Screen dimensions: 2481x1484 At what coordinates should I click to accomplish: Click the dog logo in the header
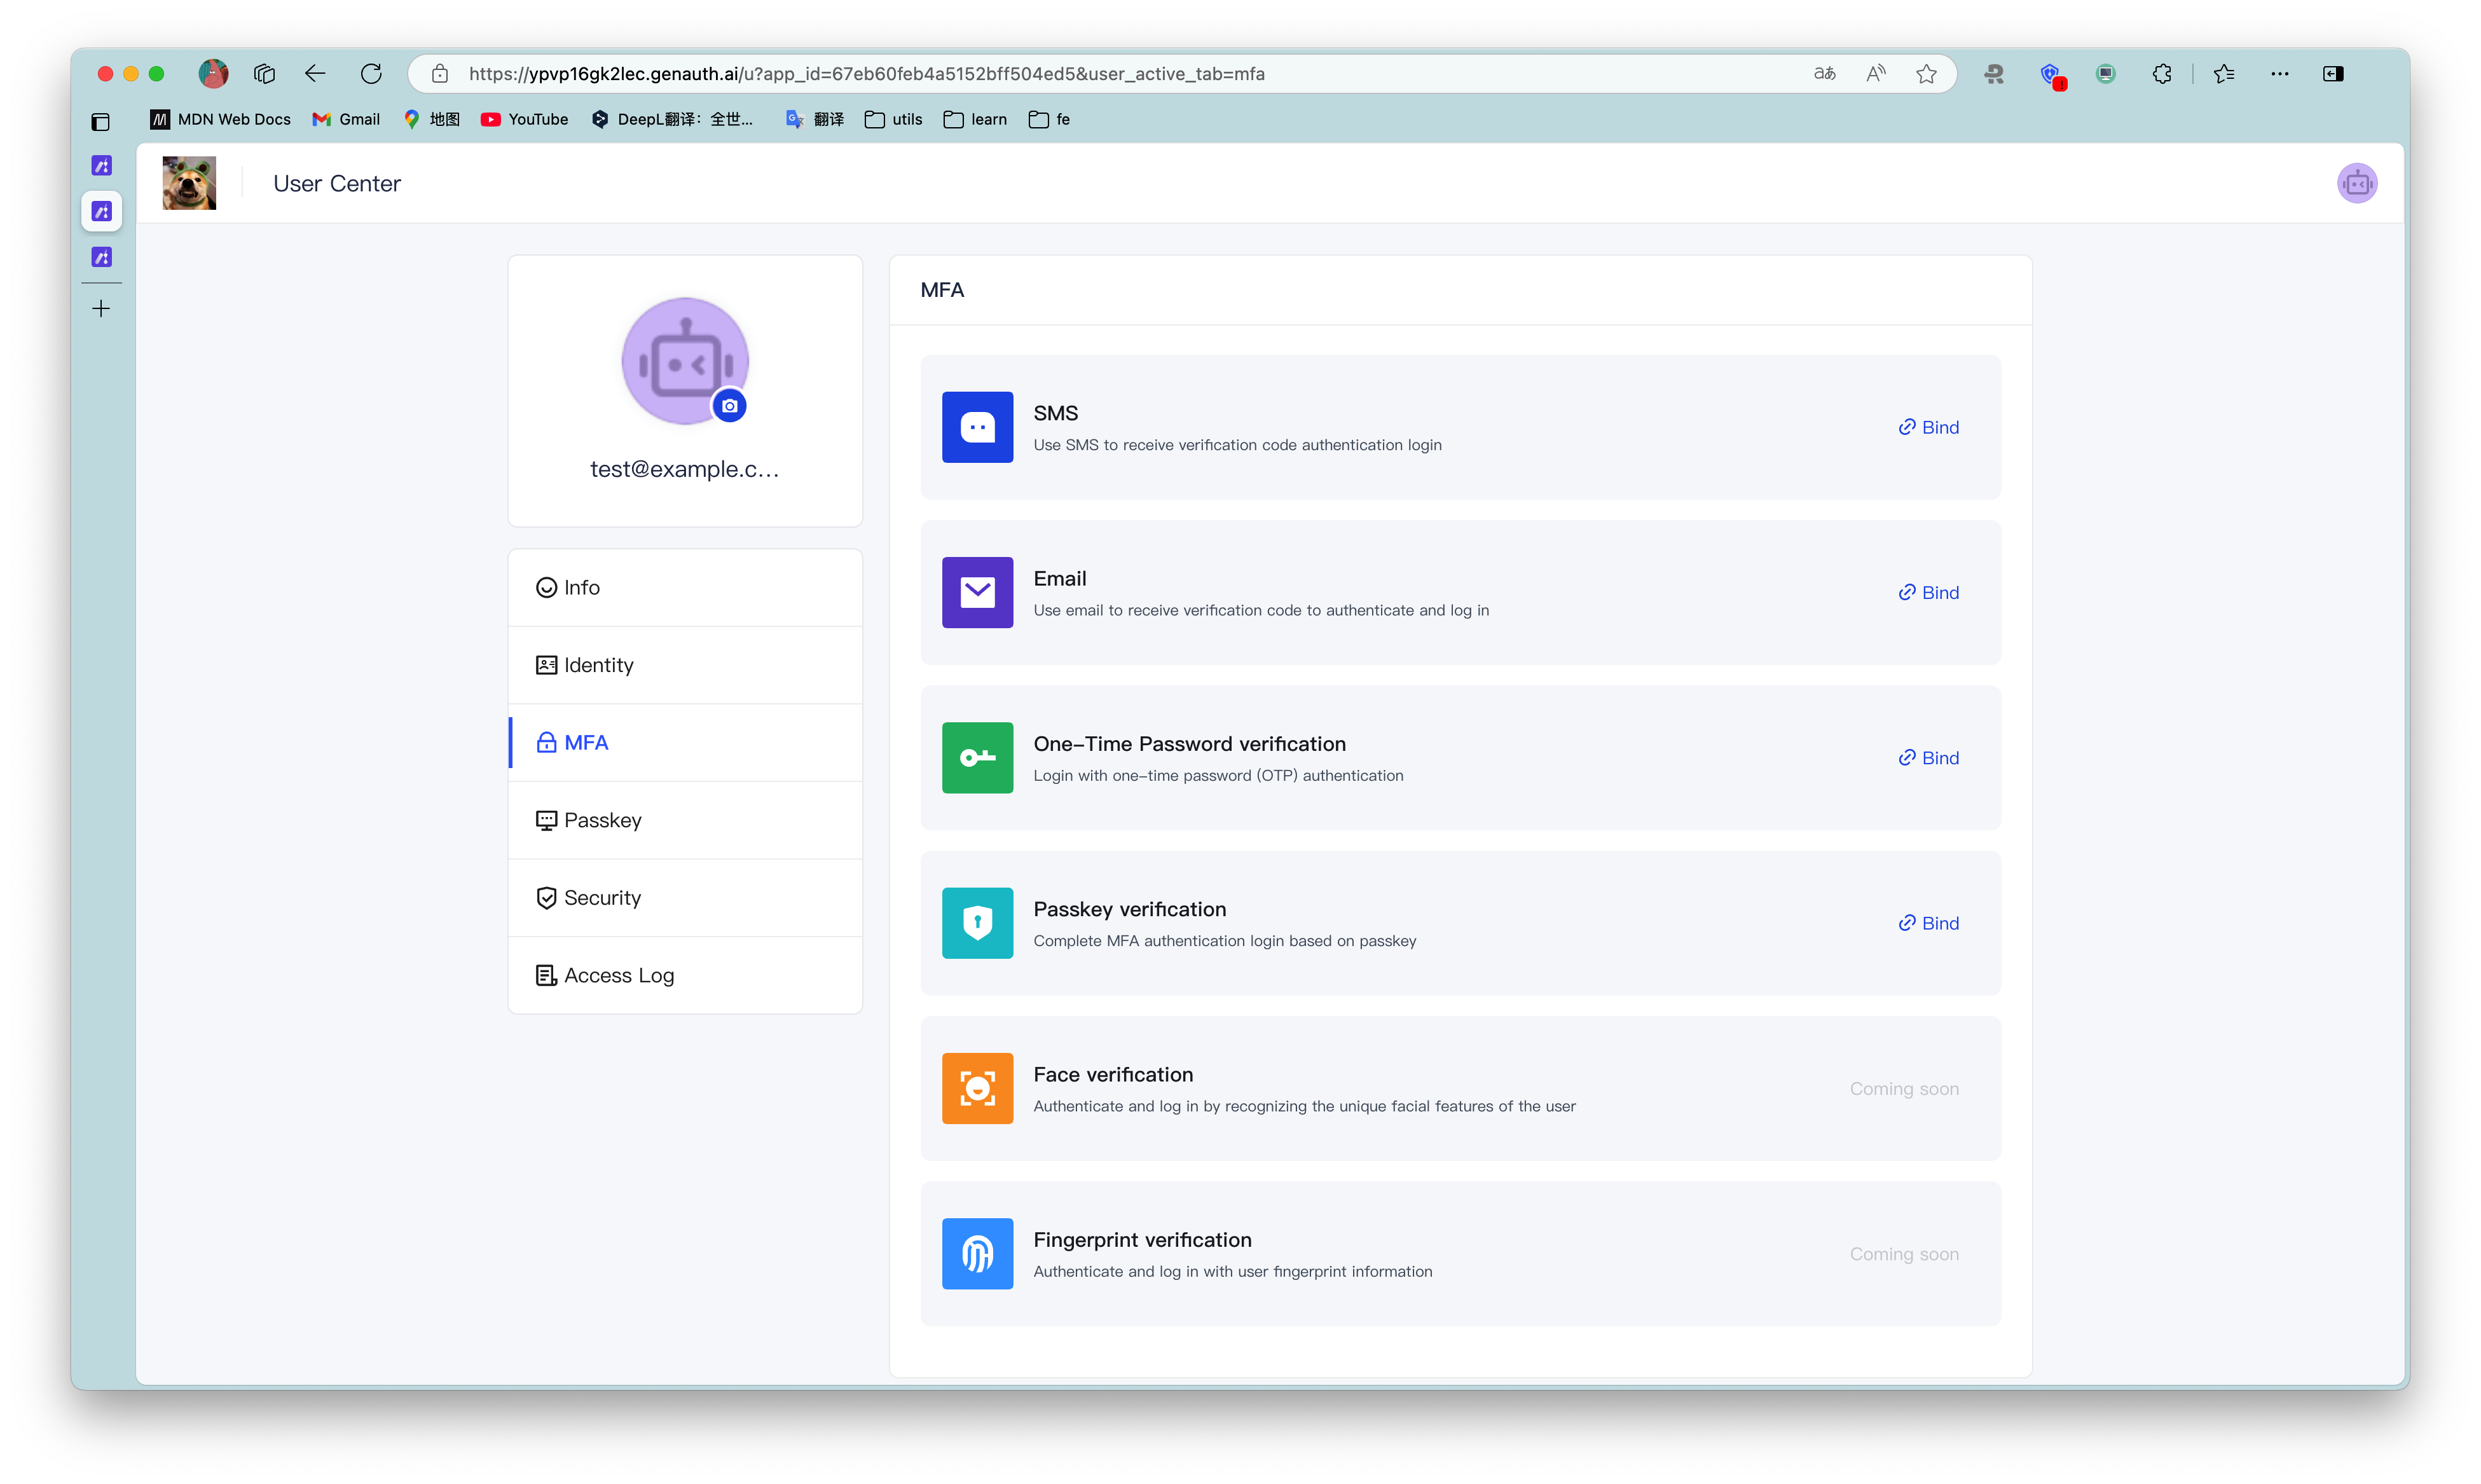[189, 183]
